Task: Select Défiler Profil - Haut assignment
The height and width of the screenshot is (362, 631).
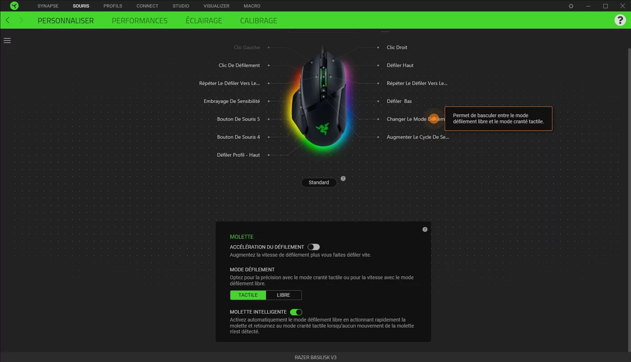Action: pyautogui.click(x=238, y=155)
